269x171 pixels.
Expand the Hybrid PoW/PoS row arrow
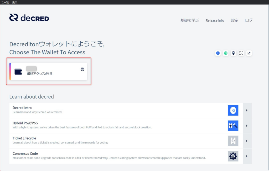247,126
